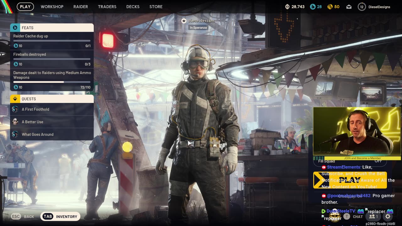Open the mail inbox envelope icon

(349, 7)
